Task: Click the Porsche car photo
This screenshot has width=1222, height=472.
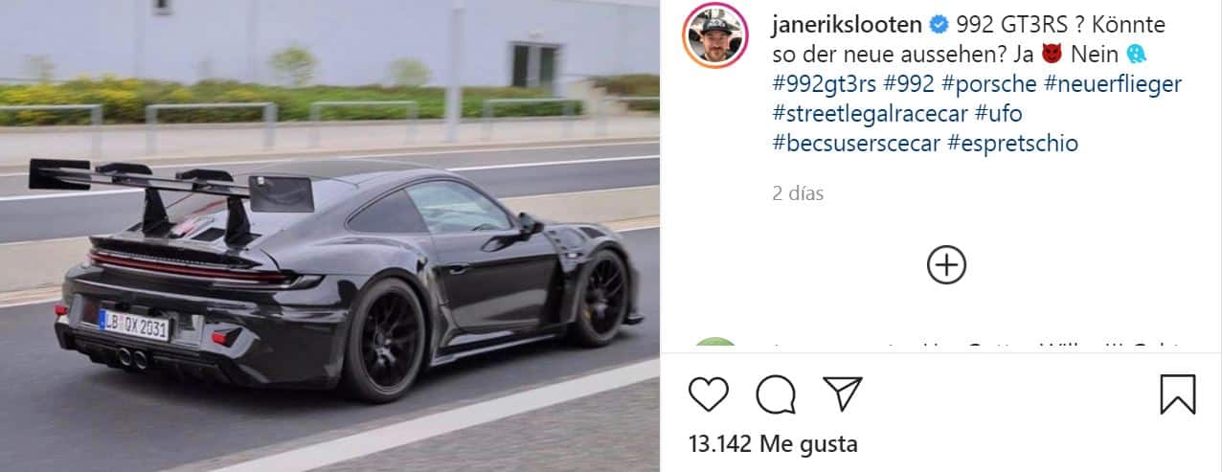Action: pyautogui.click(x=329, y=236)
